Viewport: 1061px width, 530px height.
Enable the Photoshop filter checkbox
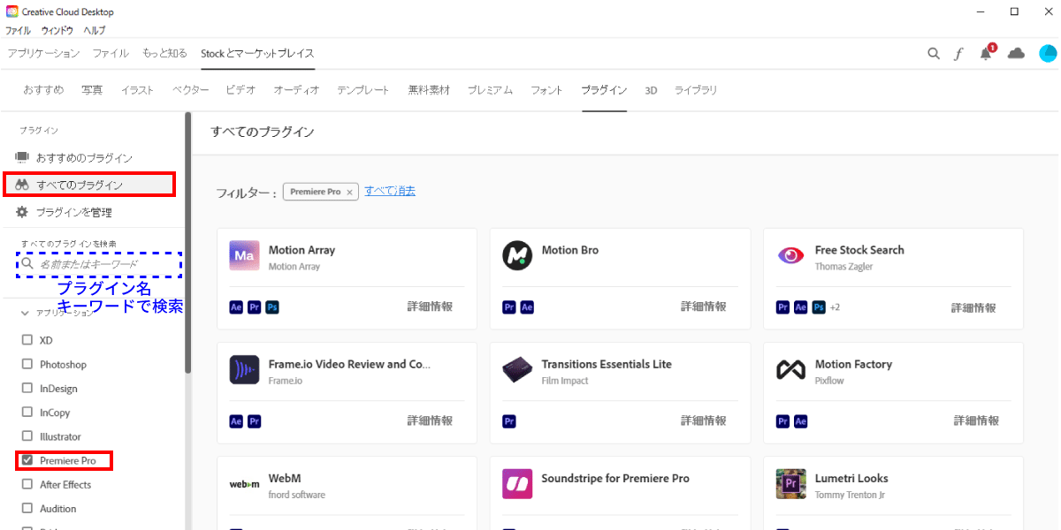point(27,364)
